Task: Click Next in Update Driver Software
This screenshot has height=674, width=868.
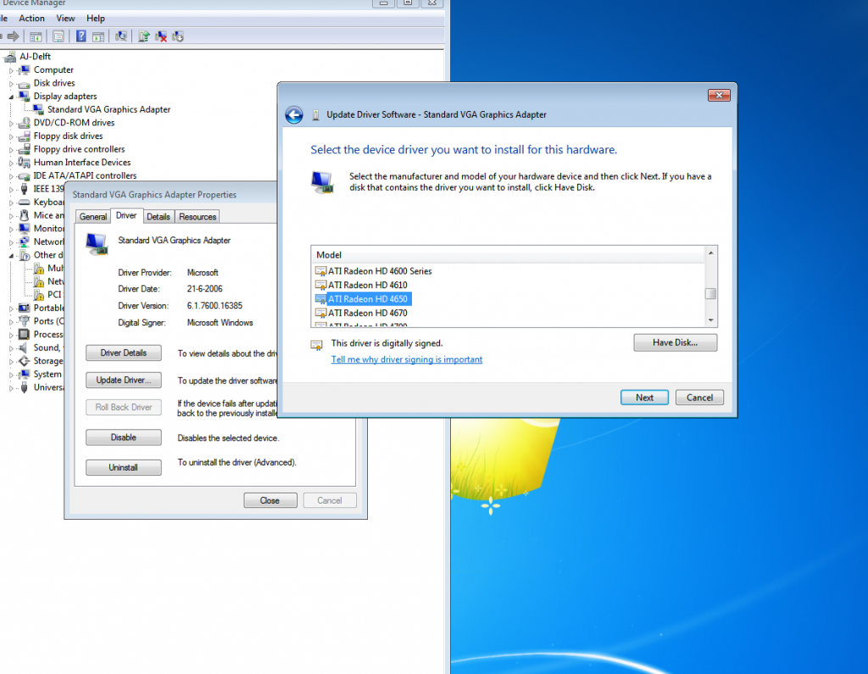Action: click(644, 398)
